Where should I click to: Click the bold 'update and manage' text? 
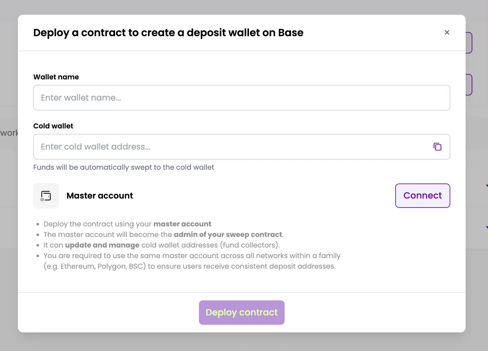(x=102, y=245)
